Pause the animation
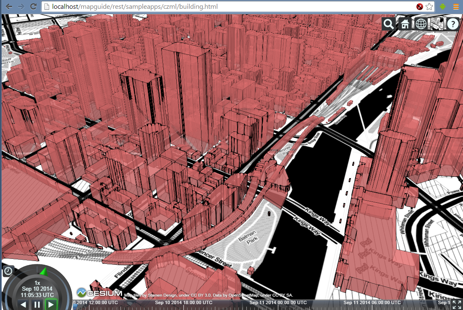Viewport: 463px width, 310px height. [37, 305]
